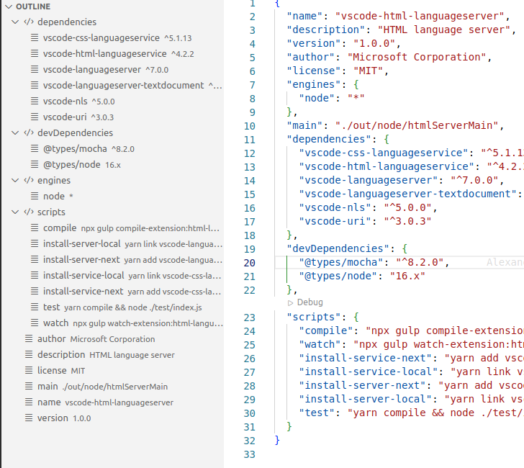Click the "Microsoft Corporation" string in the editor

(x=417, y=57)
